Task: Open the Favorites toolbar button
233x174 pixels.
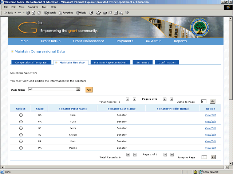Action: point(66,13)
